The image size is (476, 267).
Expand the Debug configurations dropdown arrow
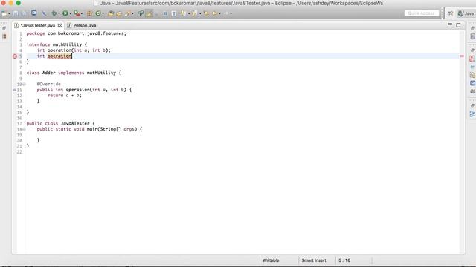pyautogui.click(x=59, y=13)
